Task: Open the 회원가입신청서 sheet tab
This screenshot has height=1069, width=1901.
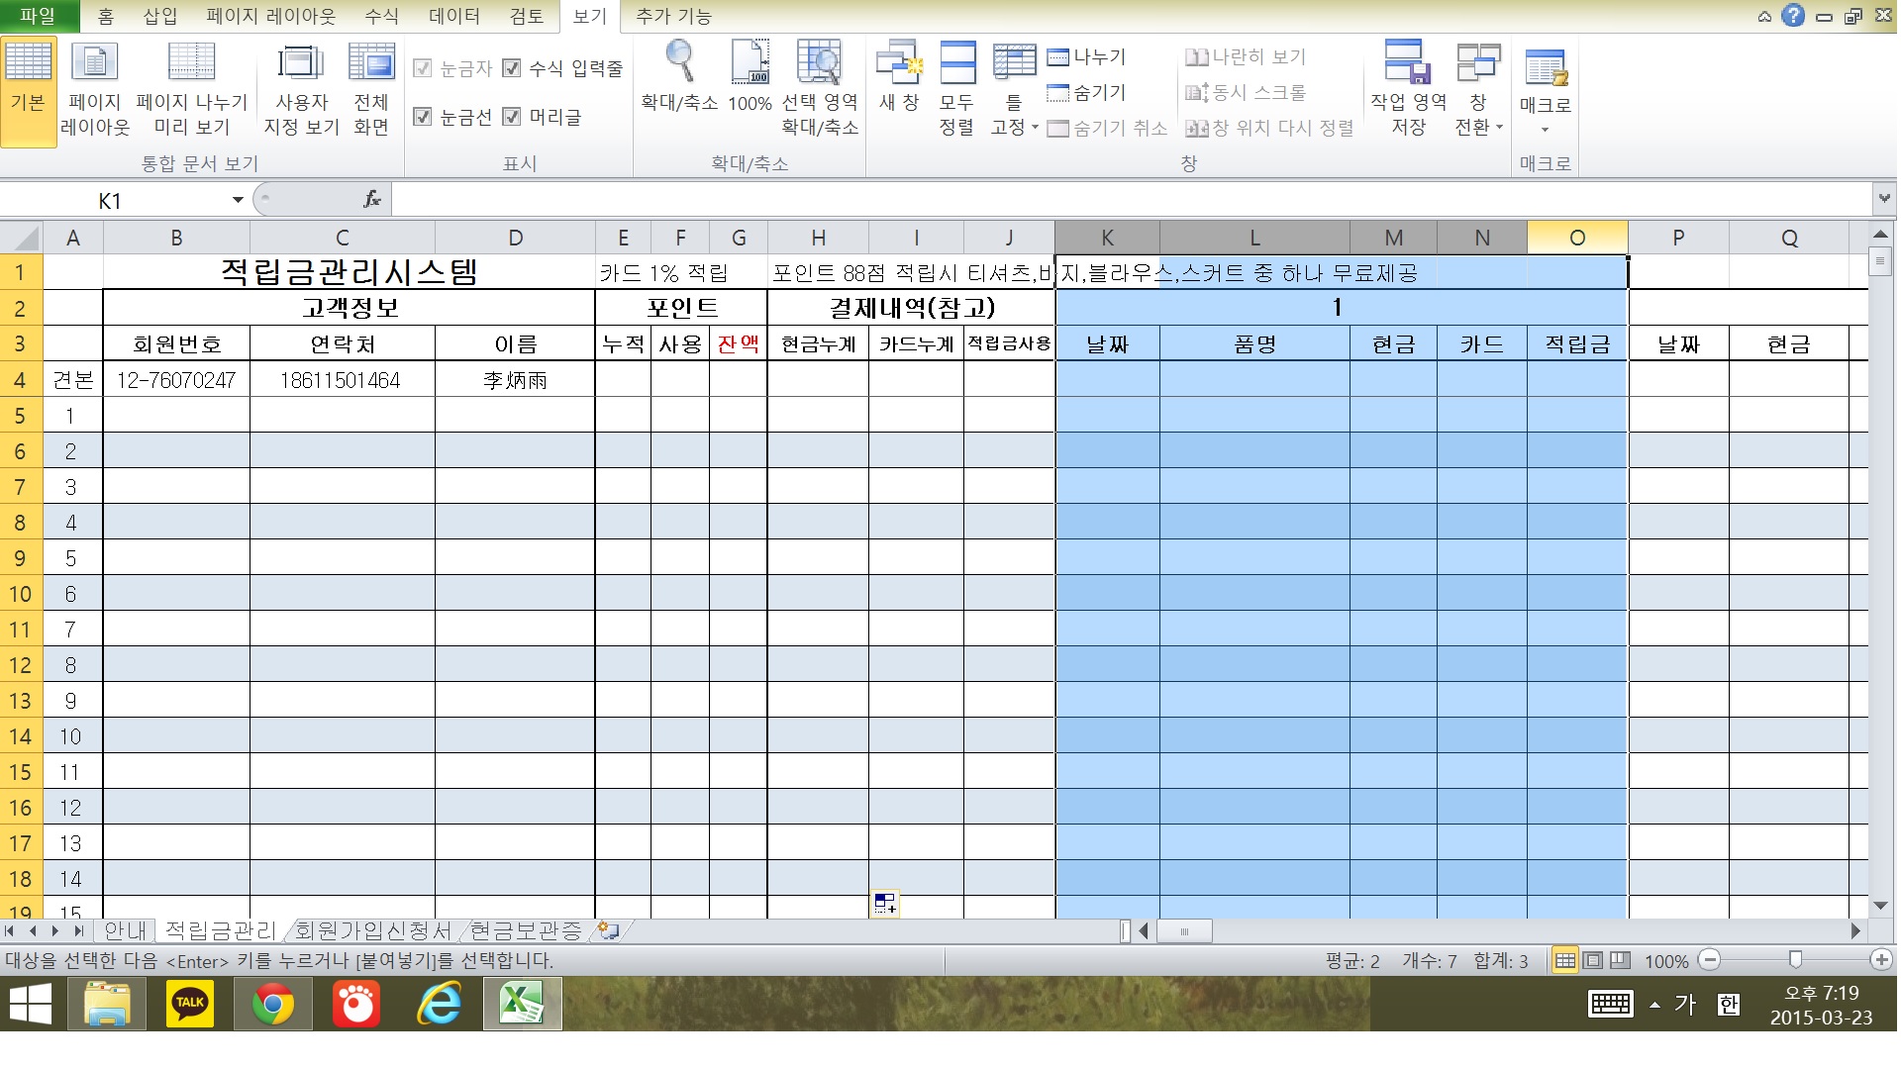Action: [x=372, y=930]
